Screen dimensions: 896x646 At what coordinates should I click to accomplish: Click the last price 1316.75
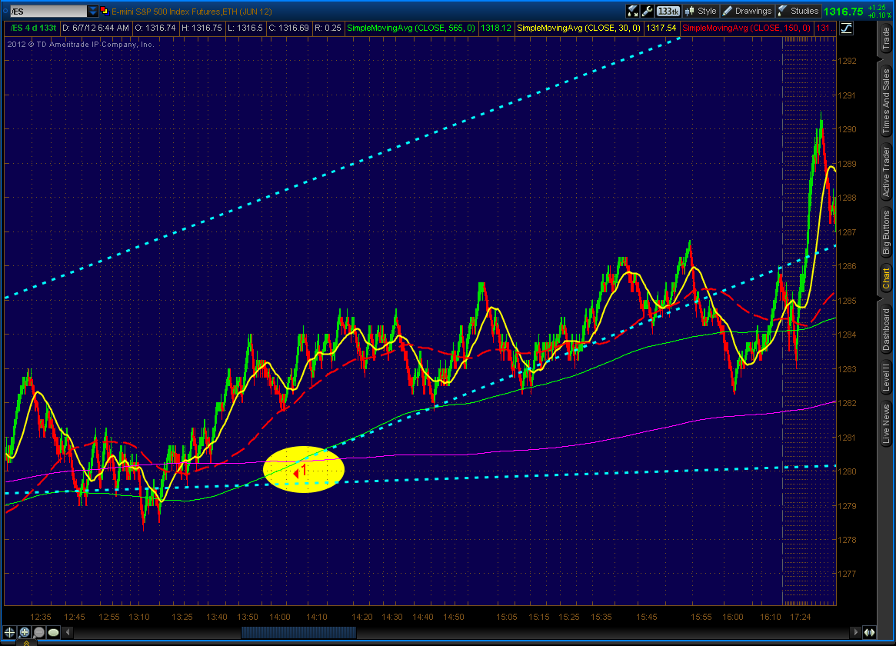point(844,12)
